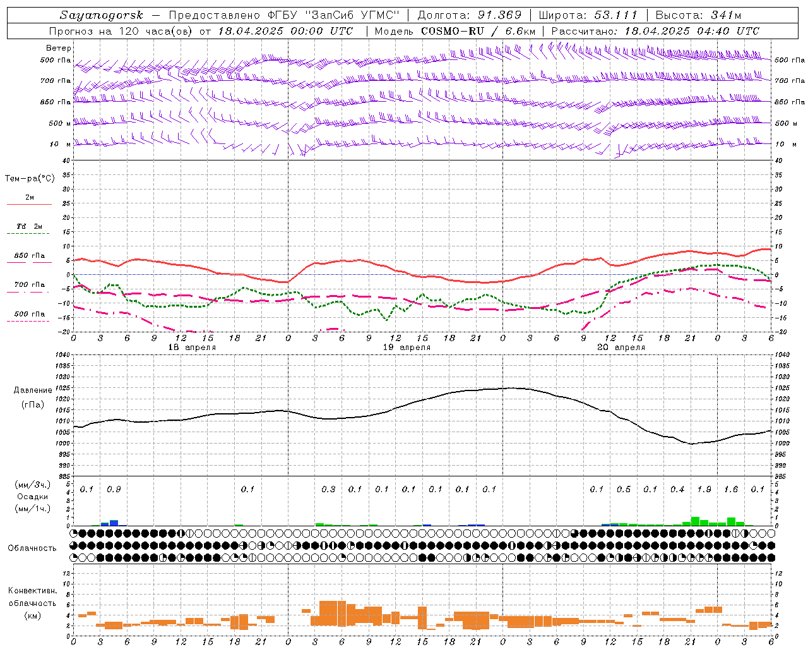Viewport: 808px width, 647px height.
Task: Click the 1.6 precipitation value
Action: (731, 490)
